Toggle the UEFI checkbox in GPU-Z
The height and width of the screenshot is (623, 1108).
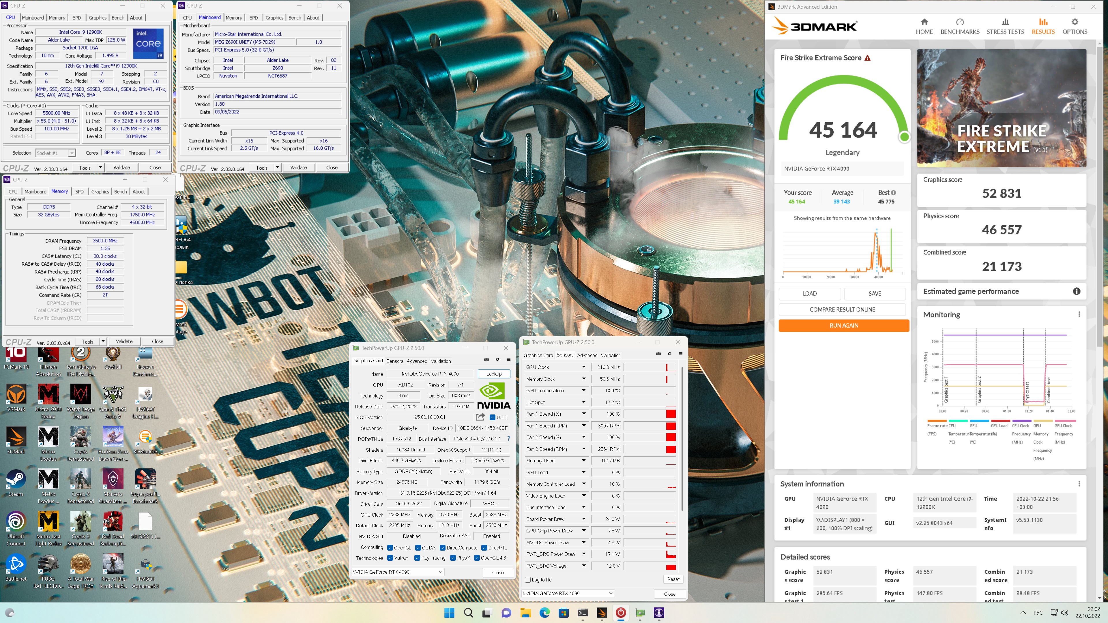coord(493,417)
